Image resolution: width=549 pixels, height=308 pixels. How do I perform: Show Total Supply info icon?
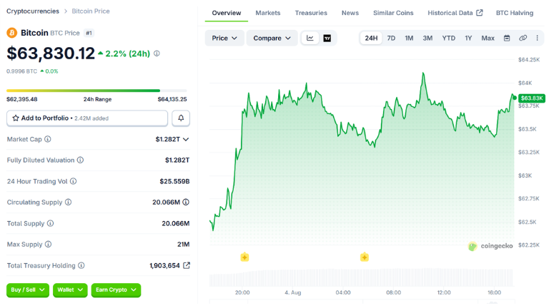[51, 223]
